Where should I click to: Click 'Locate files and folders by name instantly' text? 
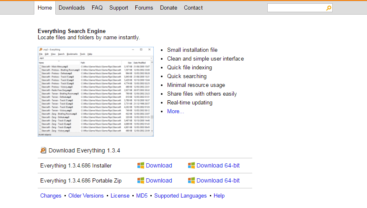[x=89, y=37]
